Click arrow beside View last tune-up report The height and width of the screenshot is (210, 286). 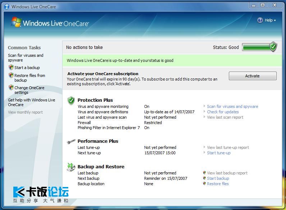pyautogui.click(x=204, y=147)
